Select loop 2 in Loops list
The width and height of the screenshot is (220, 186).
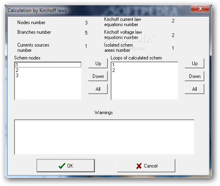pyautogui.click(x=144, y=70)
